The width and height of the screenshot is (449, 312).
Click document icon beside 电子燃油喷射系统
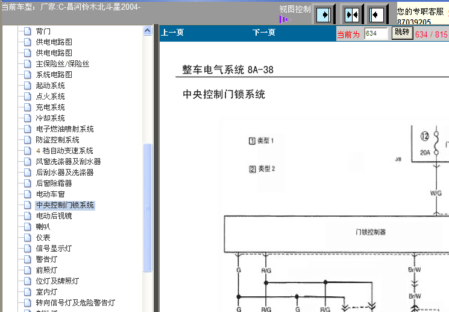(x=28, y=129)
